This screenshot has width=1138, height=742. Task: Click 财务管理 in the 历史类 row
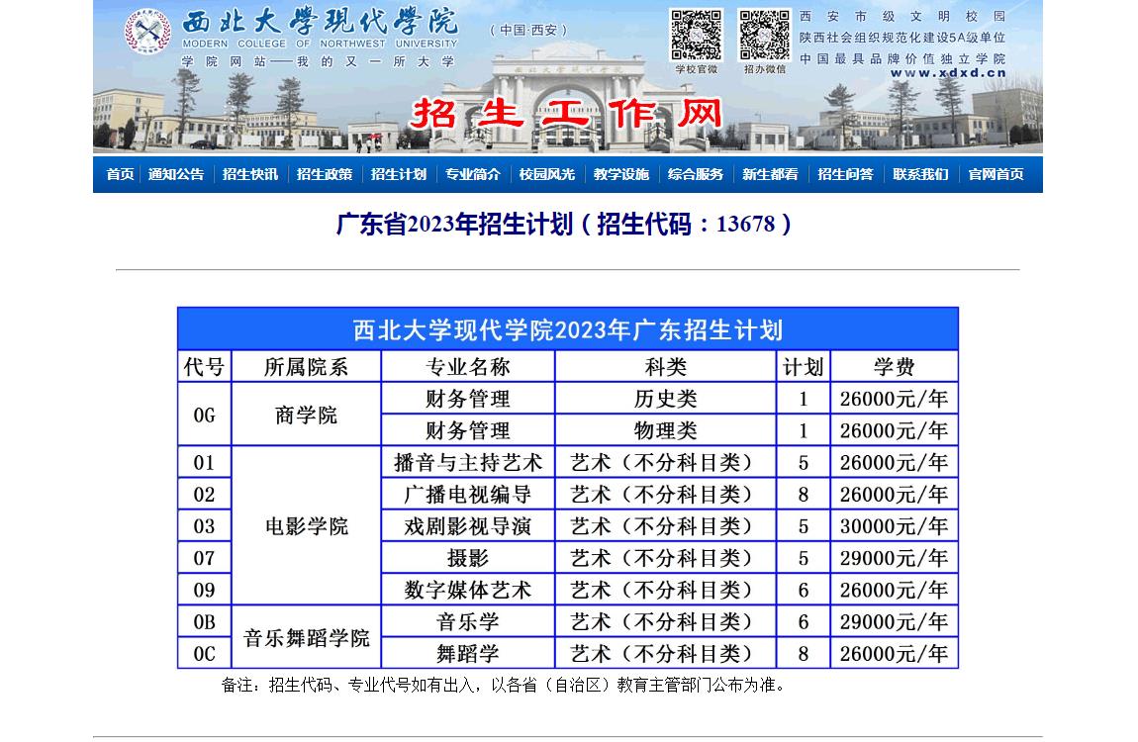pos(467,398)
